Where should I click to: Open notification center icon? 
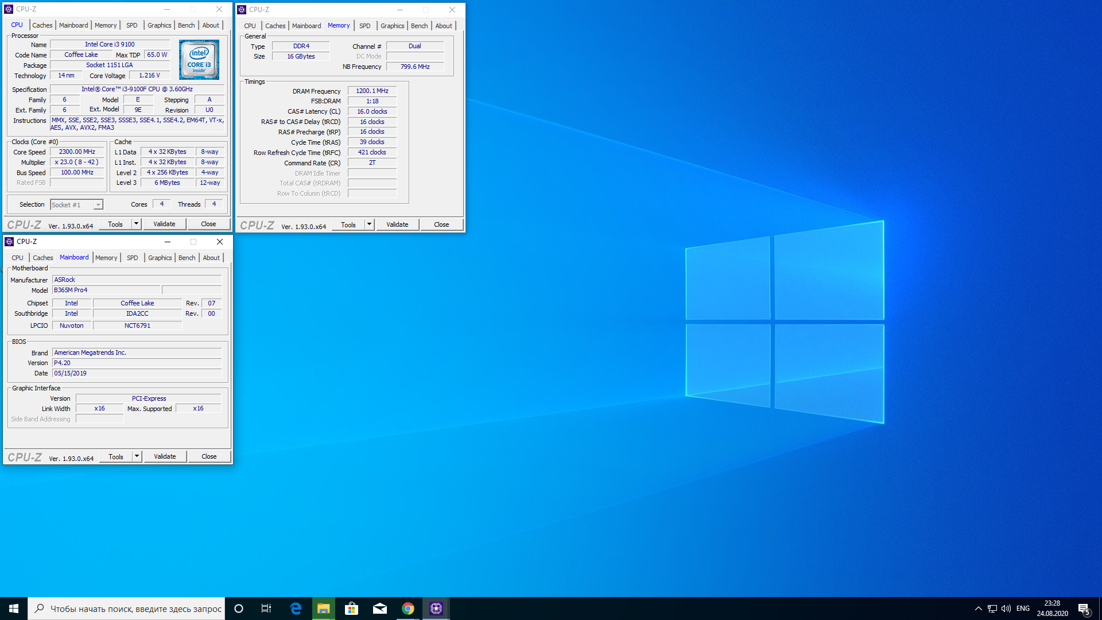[x=1084, y=609]
